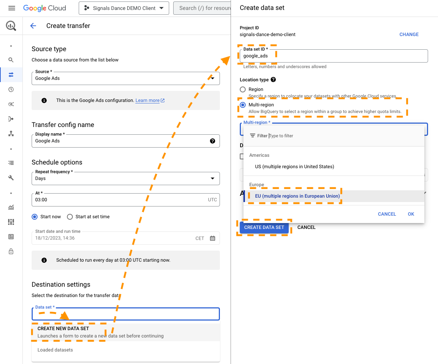The height and width of the screenshot is (364, 438).
Task: Select the Start at set time option
Action: (x=70, y=217)
